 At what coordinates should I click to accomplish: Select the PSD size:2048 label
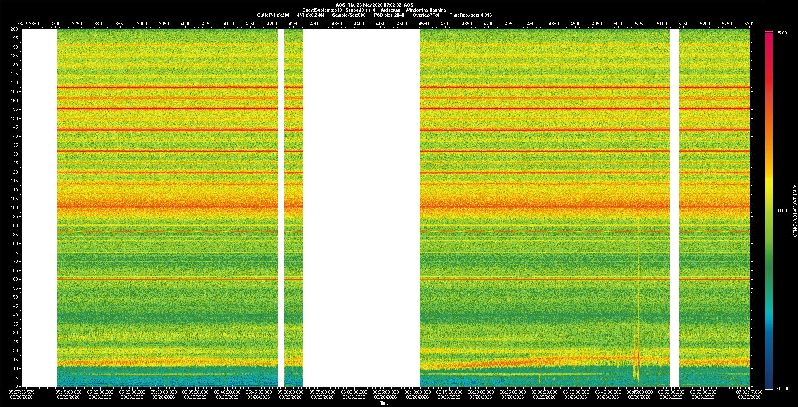(x=389, y=15)
